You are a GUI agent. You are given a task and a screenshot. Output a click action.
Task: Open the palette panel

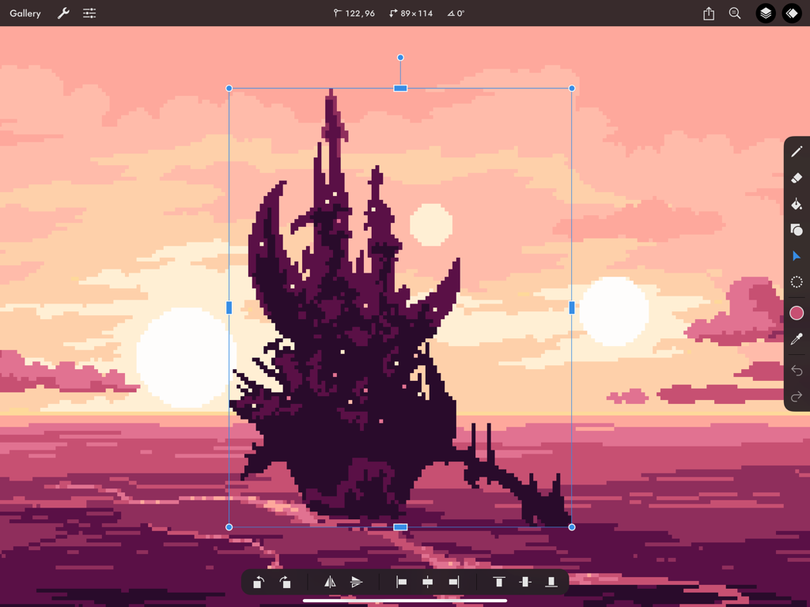(792, 13)
